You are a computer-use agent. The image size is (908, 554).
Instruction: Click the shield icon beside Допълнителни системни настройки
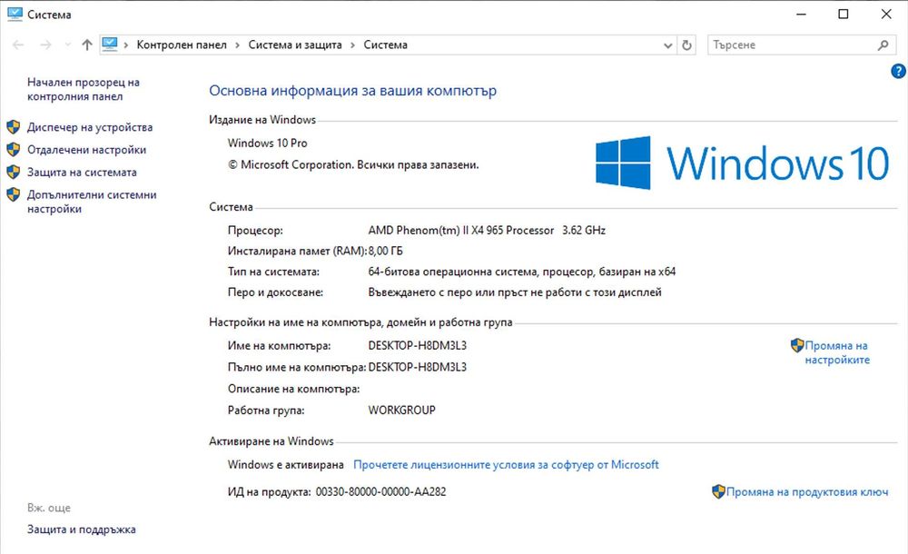[14, 194]
